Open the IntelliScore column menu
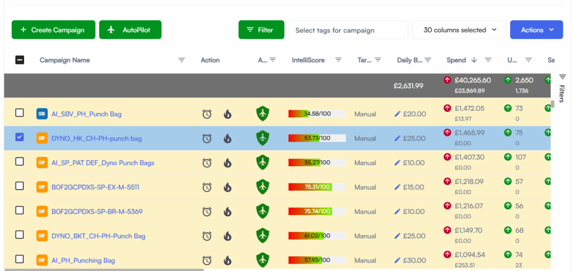This screenshot has width=574, height=271. 339,60
